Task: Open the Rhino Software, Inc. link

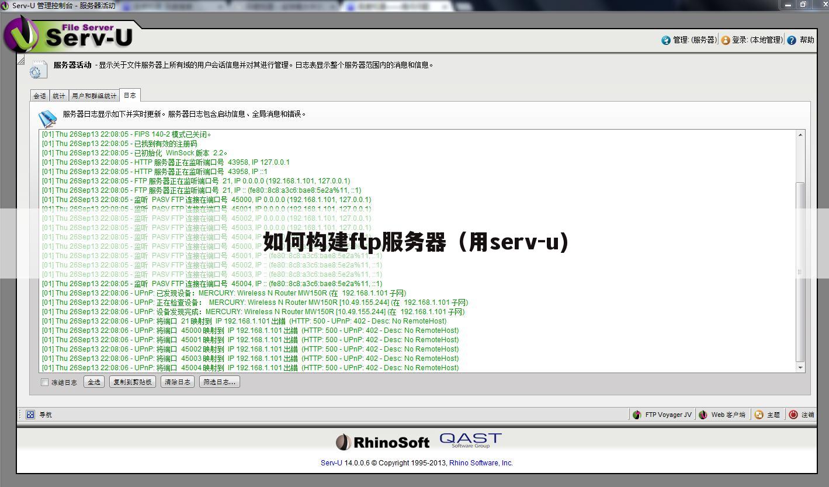Action: 481,463
